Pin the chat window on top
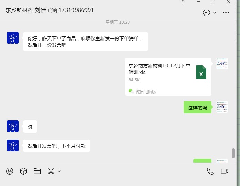 [183, 2]
